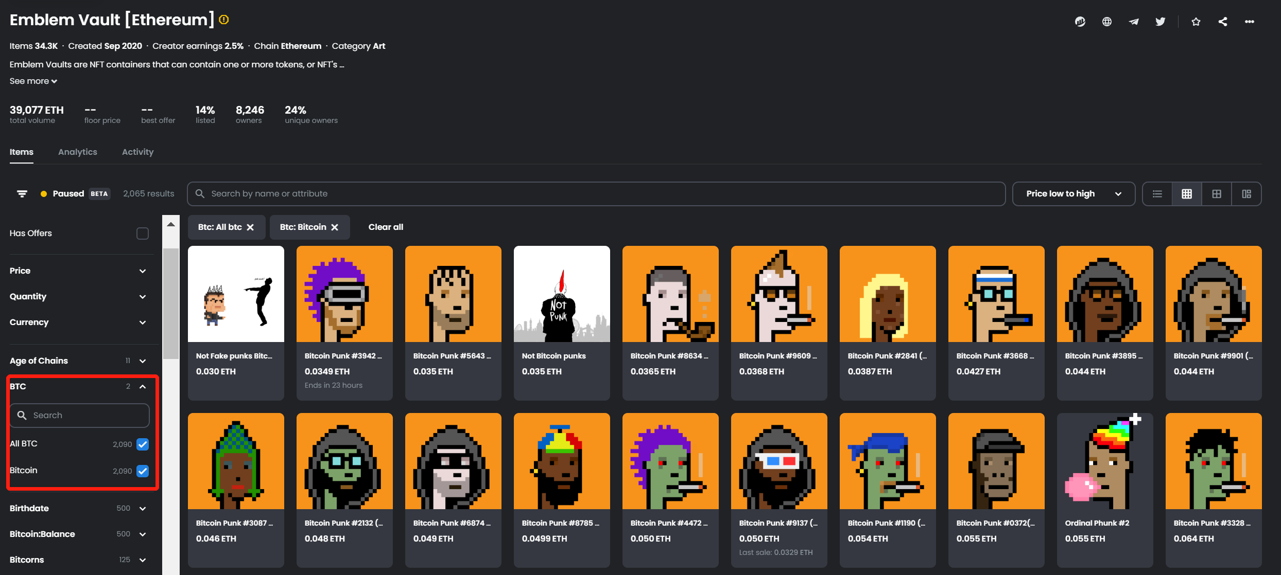Open the Price low to high dropdown

[1074, 193]
